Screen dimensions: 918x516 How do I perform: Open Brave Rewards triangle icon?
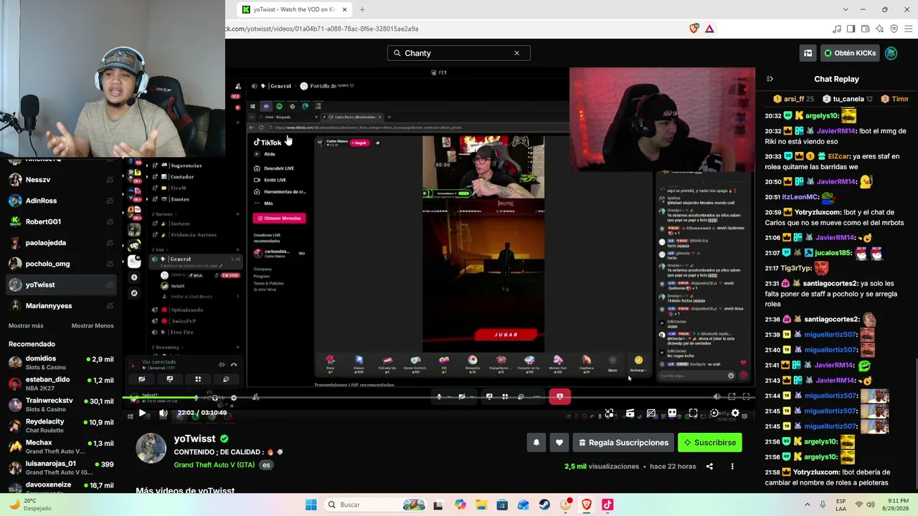(709, 29)
